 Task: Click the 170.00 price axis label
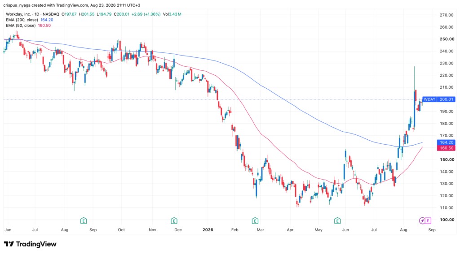pyautogui.click(x=447, y=135)
